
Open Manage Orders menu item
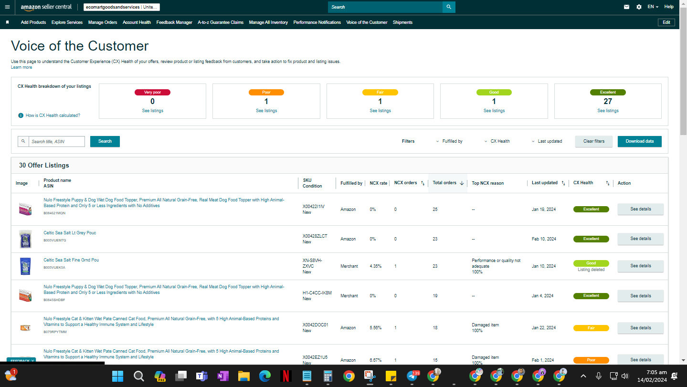(x=103, y=22)
